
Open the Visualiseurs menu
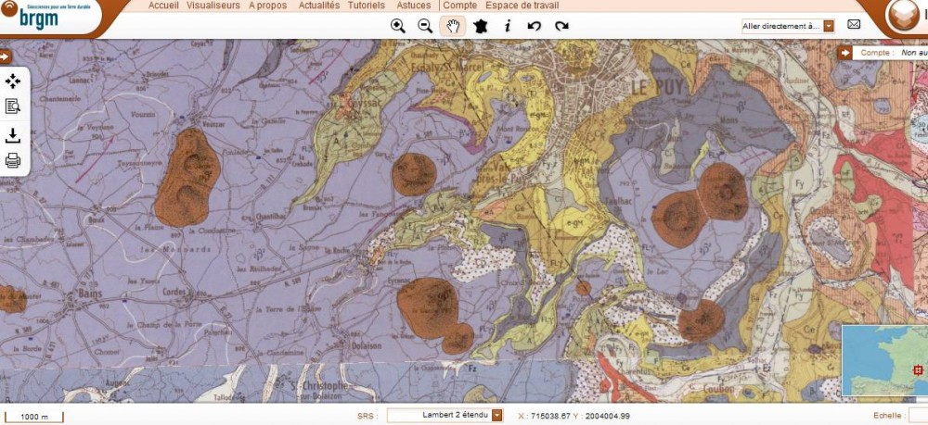tap(213, 6)
